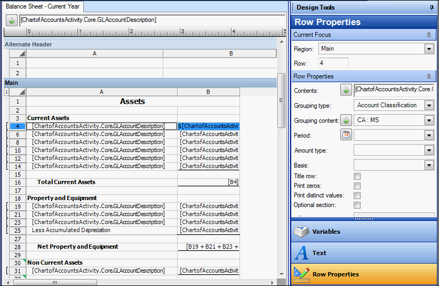Select the Total Current Assets cell
This screenshot has height=286, width=439.
[x=101, y=182]
